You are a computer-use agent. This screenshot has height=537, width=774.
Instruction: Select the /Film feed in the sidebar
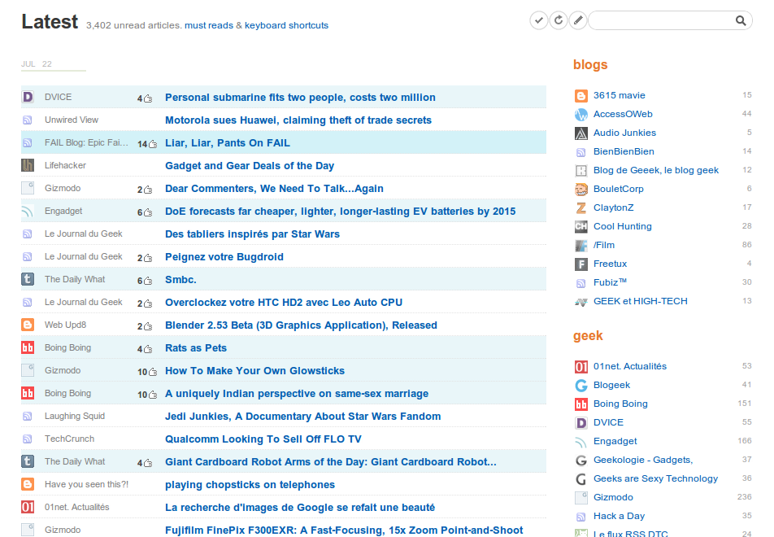pyautogui.click(x=604, y=245)
